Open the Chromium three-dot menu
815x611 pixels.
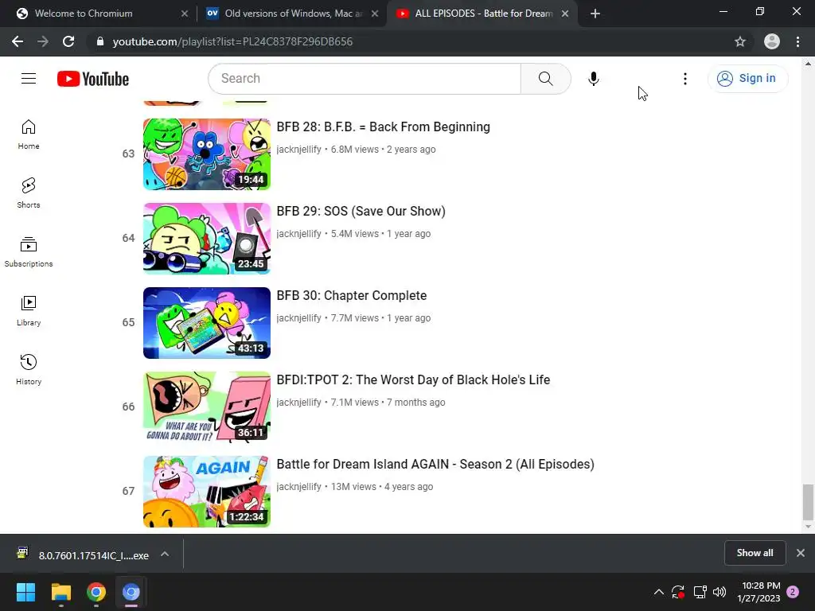(797, 41)
